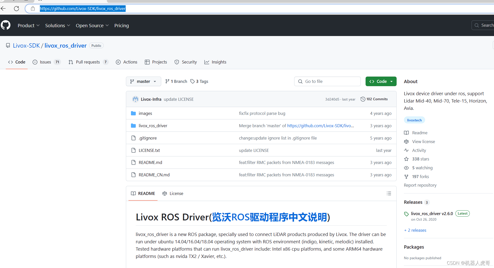Open the LICENSE.txt file name
The height and width of the screenshot is (268, 494).
(x=149, y=150)
